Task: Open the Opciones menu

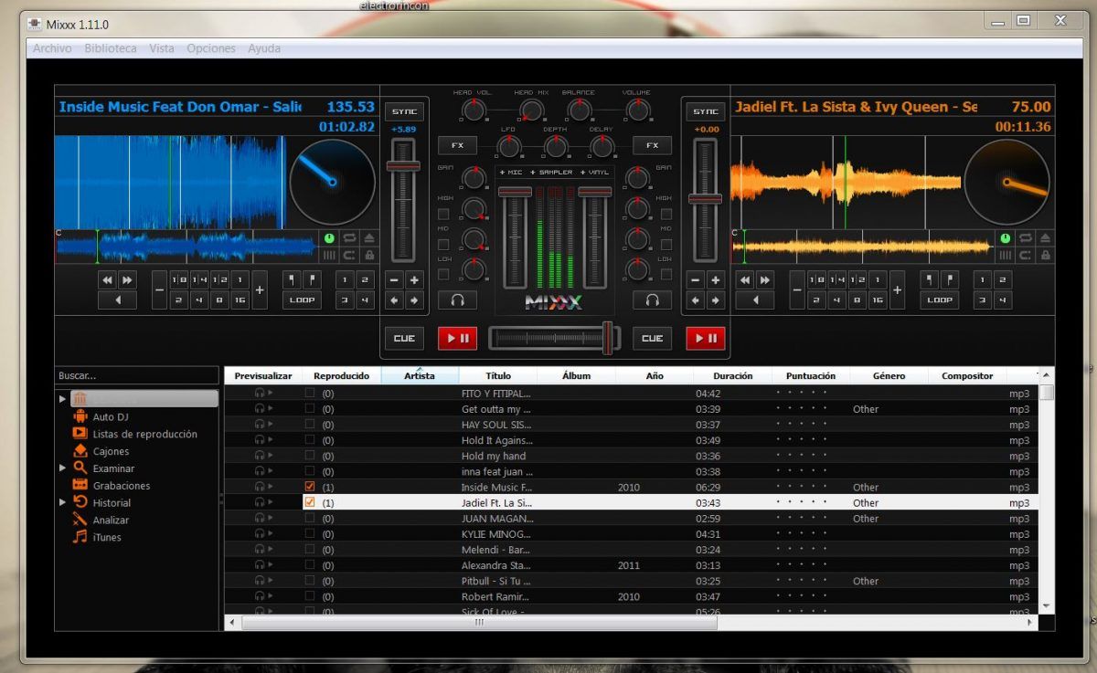Action: pos(211,48)
